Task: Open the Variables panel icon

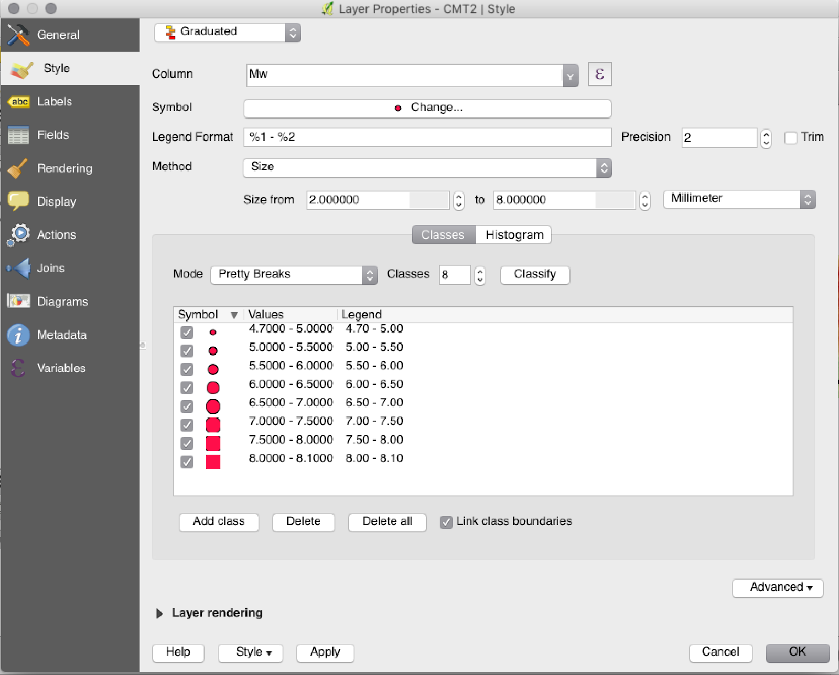Action: [18, 368]
